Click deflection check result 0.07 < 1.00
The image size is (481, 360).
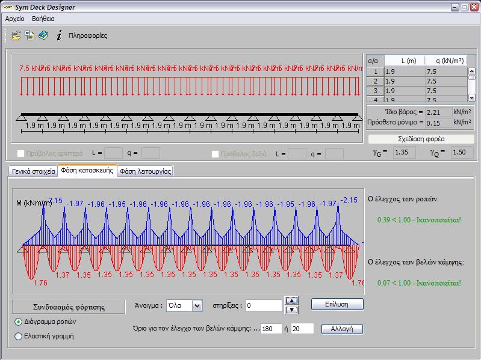click(x=419, y=283)
